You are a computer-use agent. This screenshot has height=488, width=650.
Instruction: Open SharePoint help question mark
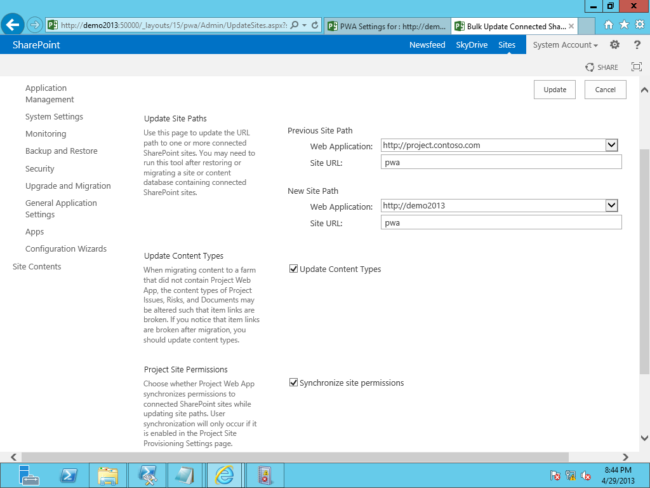point(637,45)
